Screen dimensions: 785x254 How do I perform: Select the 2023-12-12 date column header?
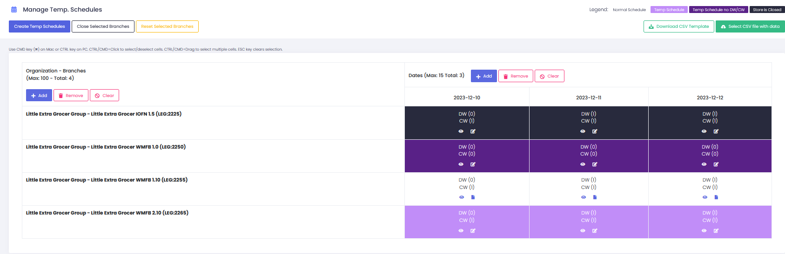pos(710,98)
